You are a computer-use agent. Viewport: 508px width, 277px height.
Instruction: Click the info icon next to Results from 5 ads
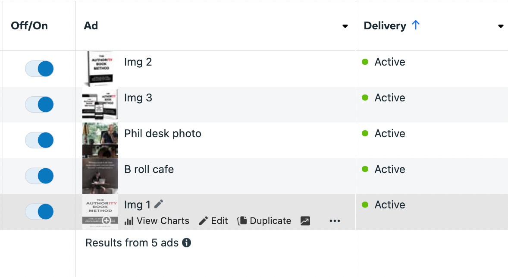(187, 243)
